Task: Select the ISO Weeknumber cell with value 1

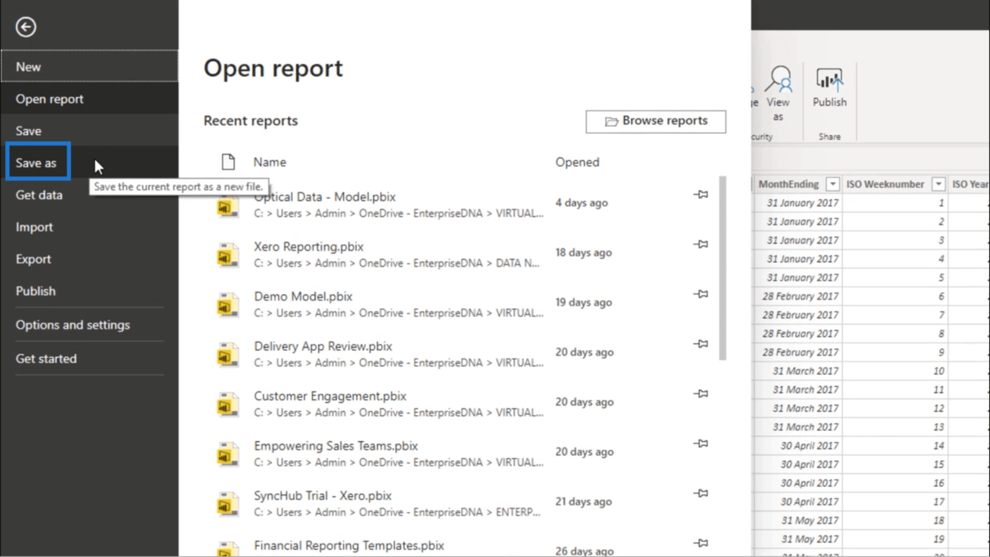Action: [x=895, y=203]
